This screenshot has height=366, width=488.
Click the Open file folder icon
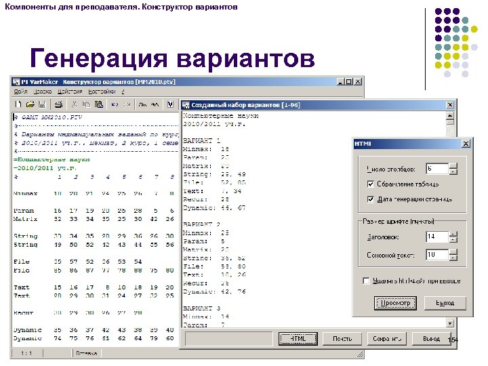(30, 104)
